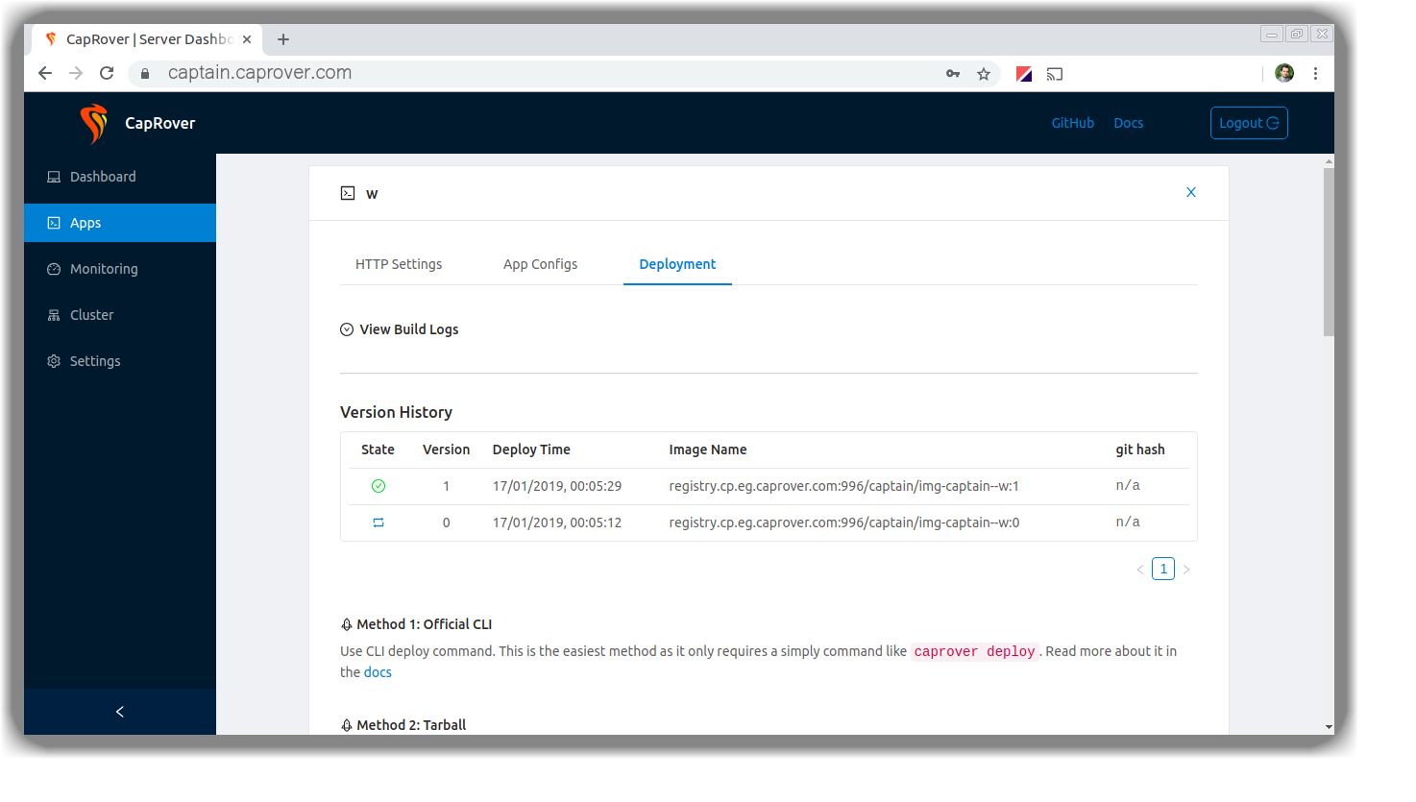Click the green check state icon for version 1
1416x802 pixels.
tap(378, 486)
